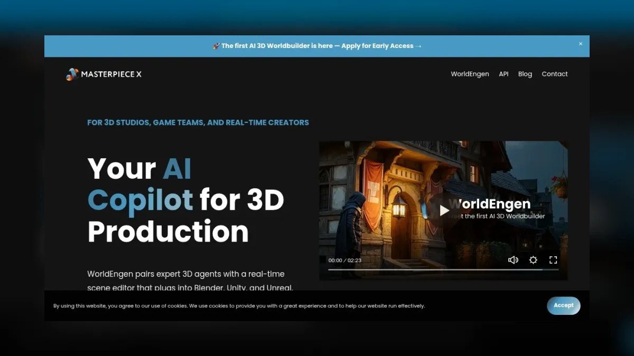Open the WorldEngen nav item

(470, 74)
